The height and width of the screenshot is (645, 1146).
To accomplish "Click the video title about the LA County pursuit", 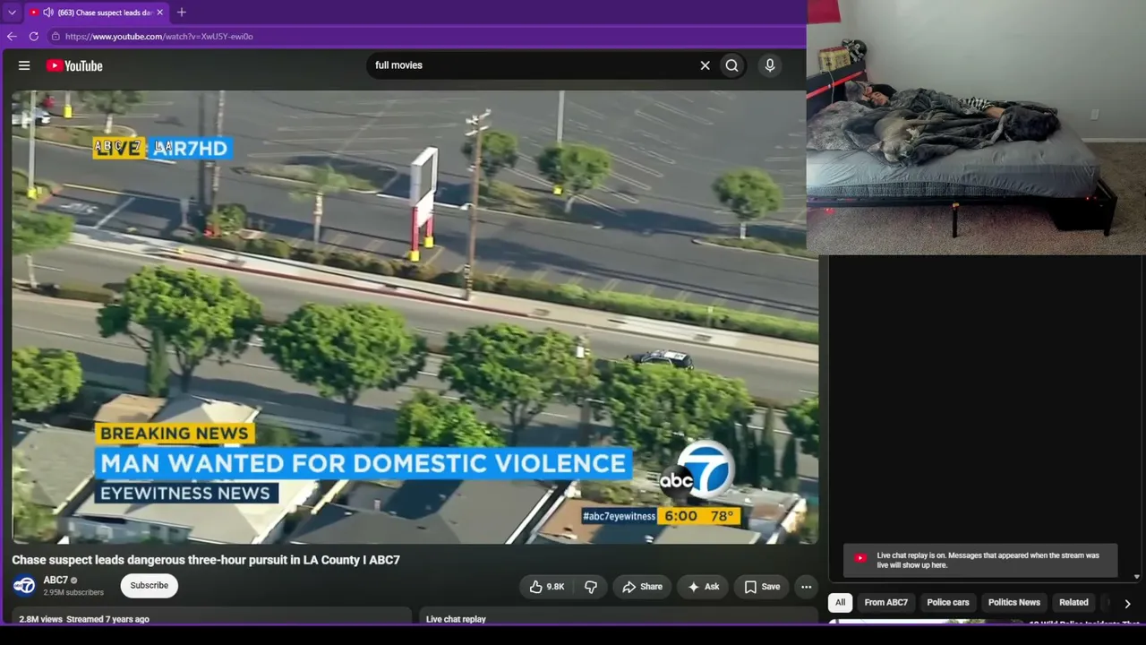I will click(x=206, y=560).
